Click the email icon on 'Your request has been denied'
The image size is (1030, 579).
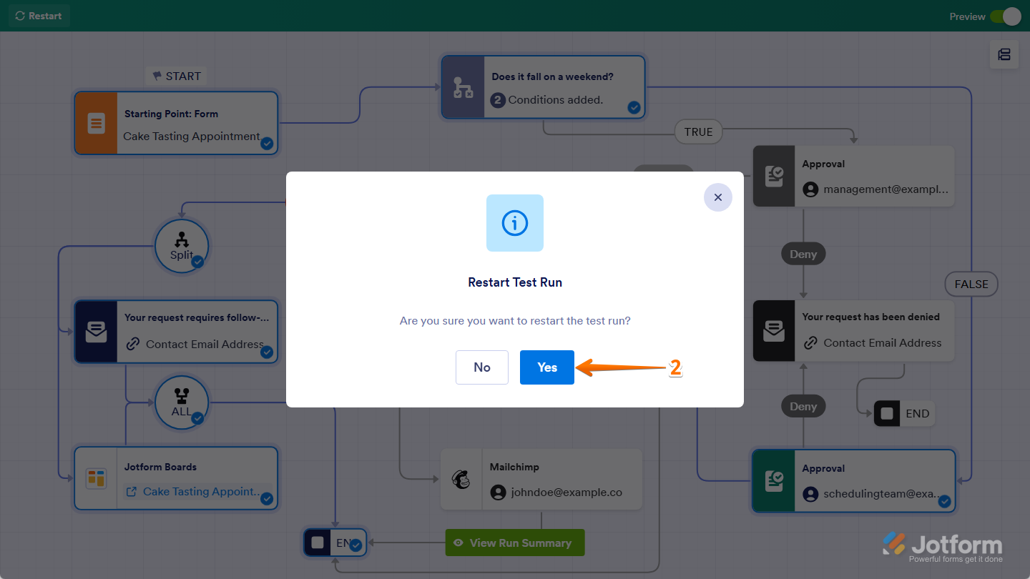[x=774, y=330]
